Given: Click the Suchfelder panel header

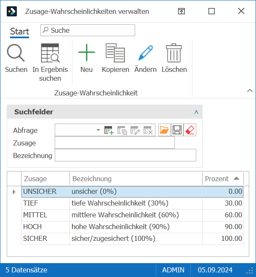Looking at the screenshot, I should (104, 112).
